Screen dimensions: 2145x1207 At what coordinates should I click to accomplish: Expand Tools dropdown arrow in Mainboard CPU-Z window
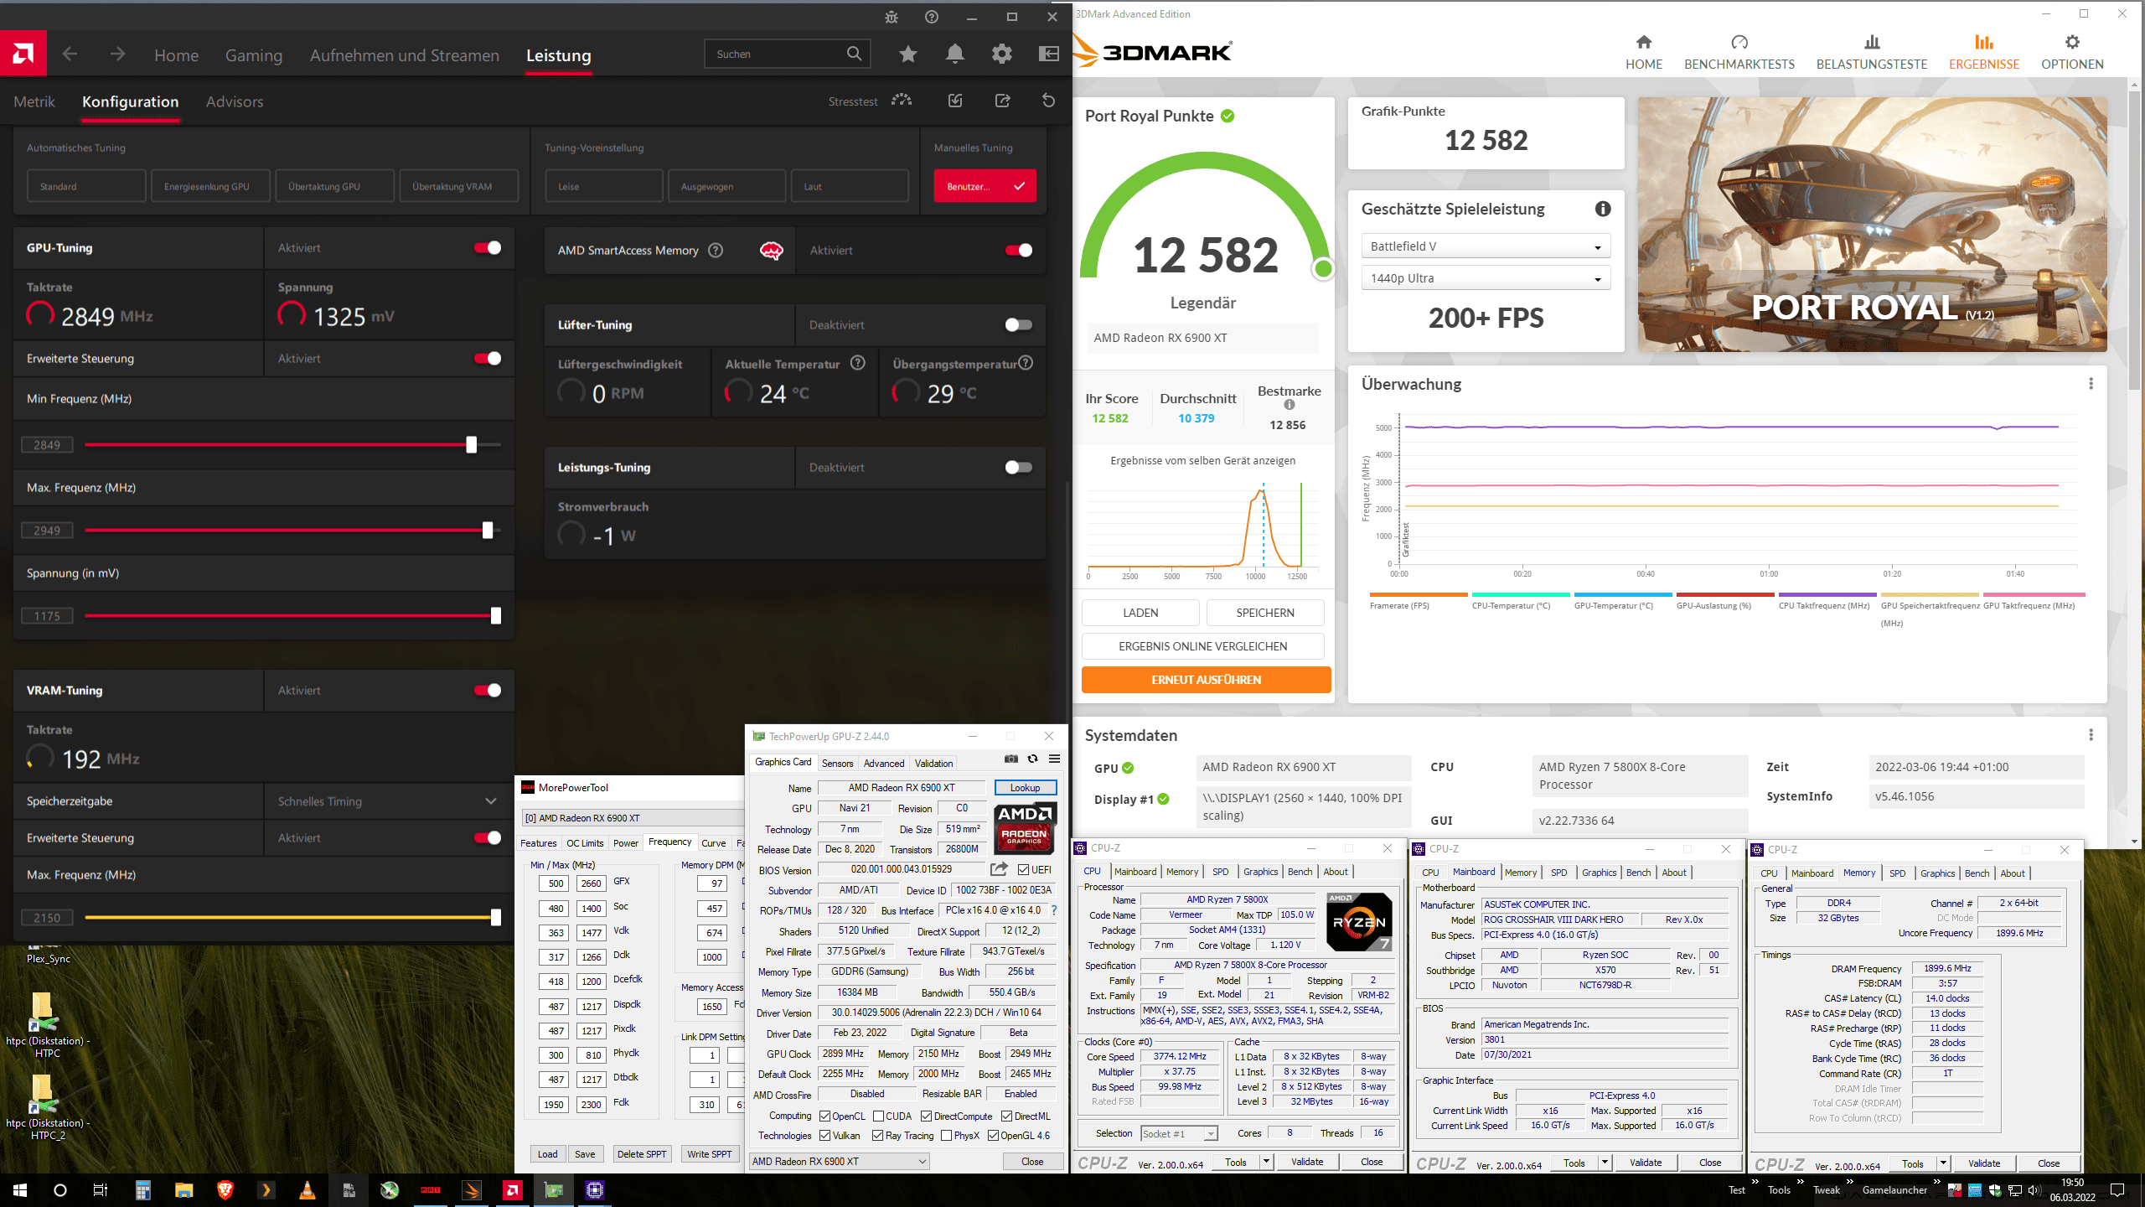[x=1604, y=1162]
